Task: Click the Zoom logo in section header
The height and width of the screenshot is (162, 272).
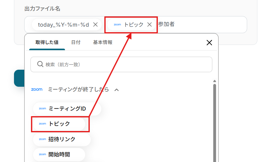Action: [x=37, y=90]
